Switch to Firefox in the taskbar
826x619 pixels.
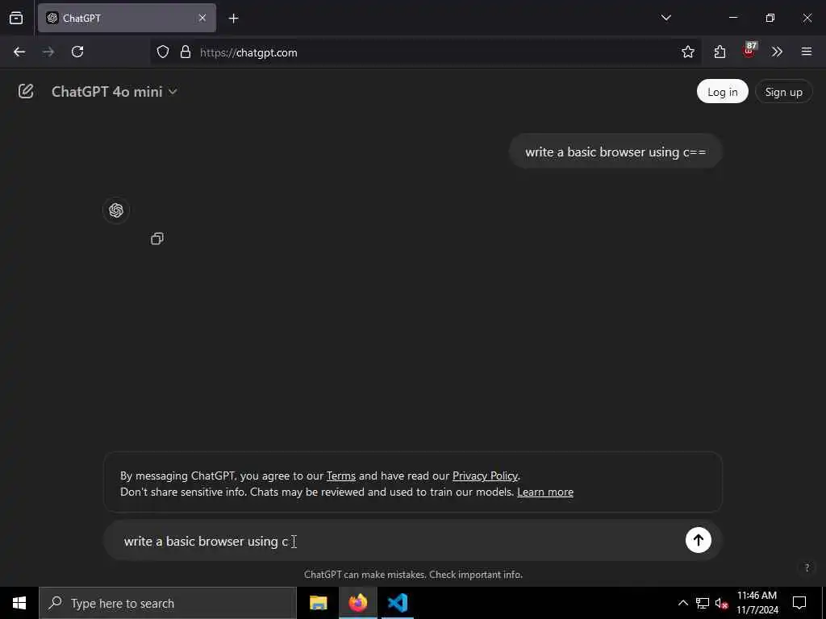[x=357, y=603]
